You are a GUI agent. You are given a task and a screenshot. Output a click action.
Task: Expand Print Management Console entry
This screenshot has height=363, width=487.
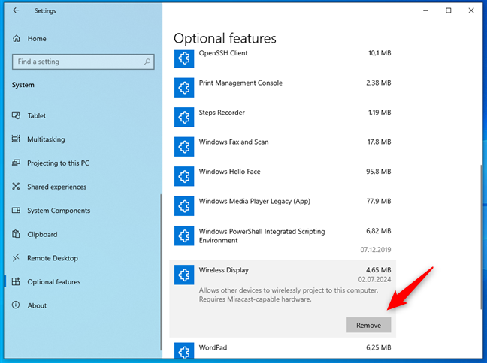pyautogui.click(x=283, y=88)
